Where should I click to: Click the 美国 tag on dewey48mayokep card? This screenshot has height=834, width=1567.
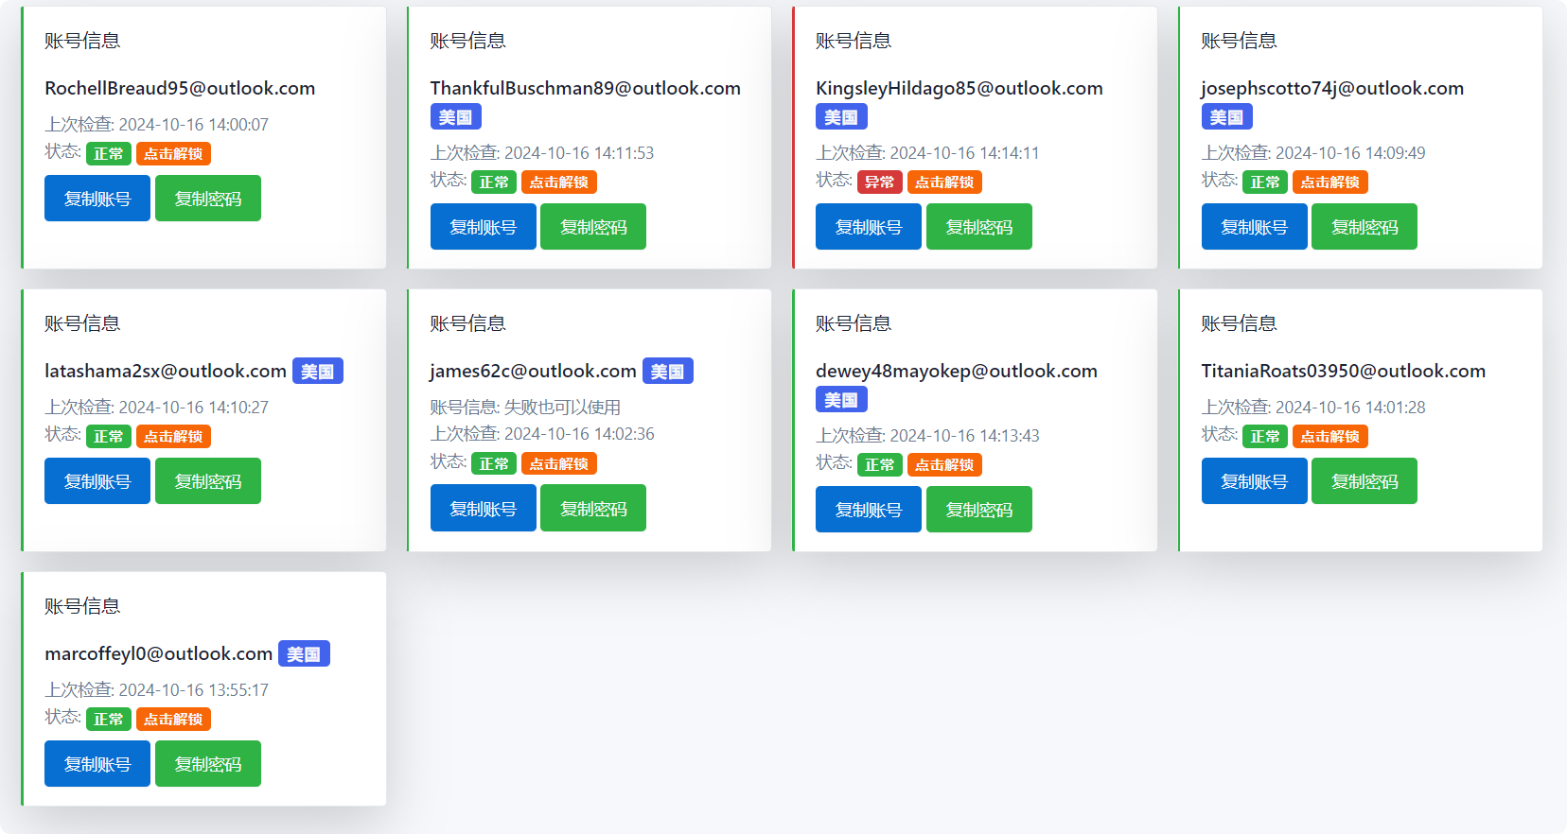click(841, 400)
